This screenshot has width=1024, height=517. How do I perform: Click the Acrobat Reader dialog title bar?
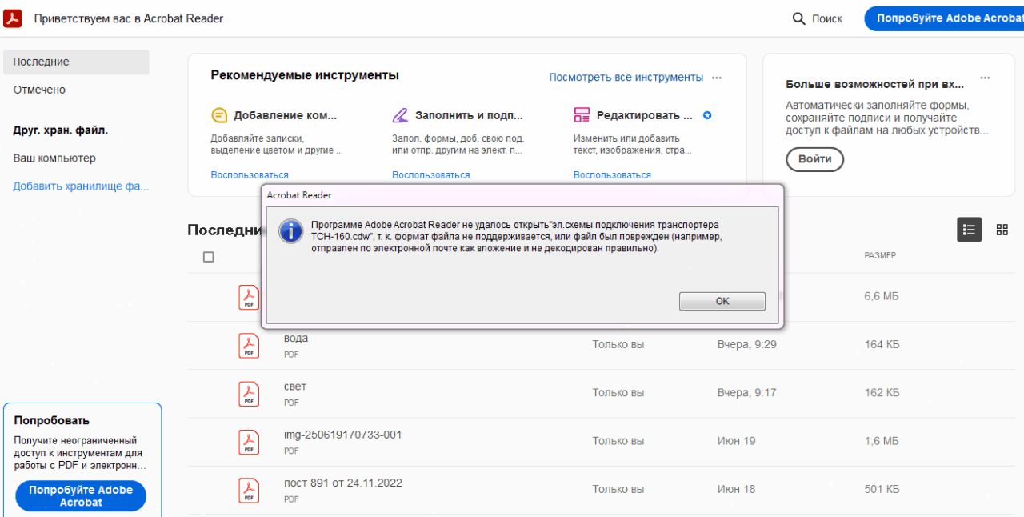522,195
